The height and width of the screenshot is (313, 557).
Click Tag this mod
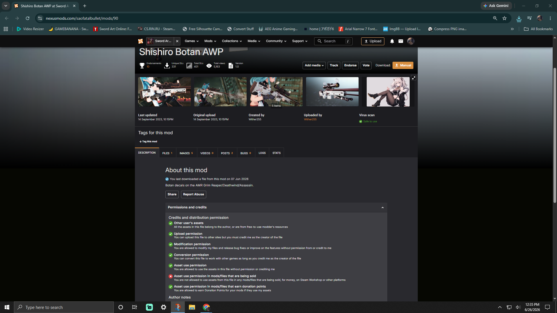(148, 142)
